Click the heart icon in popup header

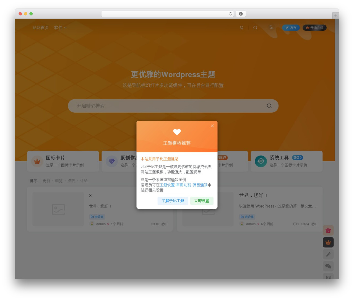[177, 132]
